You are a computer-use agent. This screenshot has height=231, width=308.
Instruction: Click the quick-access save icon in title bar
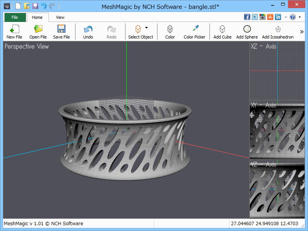35,6
